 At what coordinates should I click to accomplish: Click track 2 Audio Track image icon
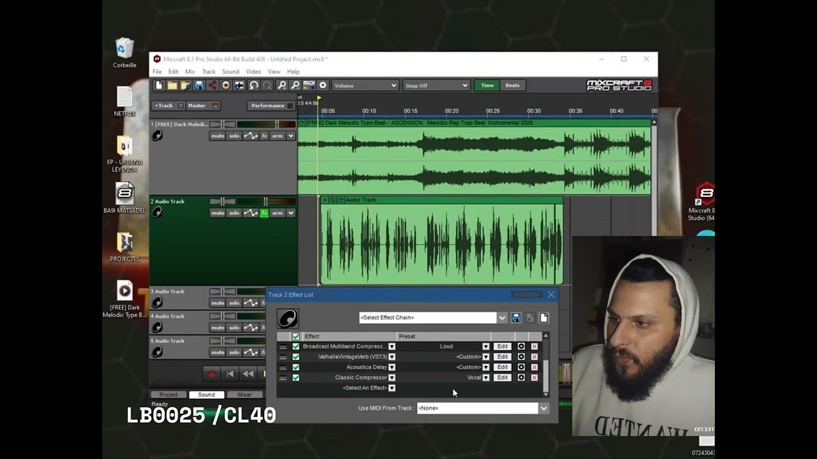click(157, 212)
